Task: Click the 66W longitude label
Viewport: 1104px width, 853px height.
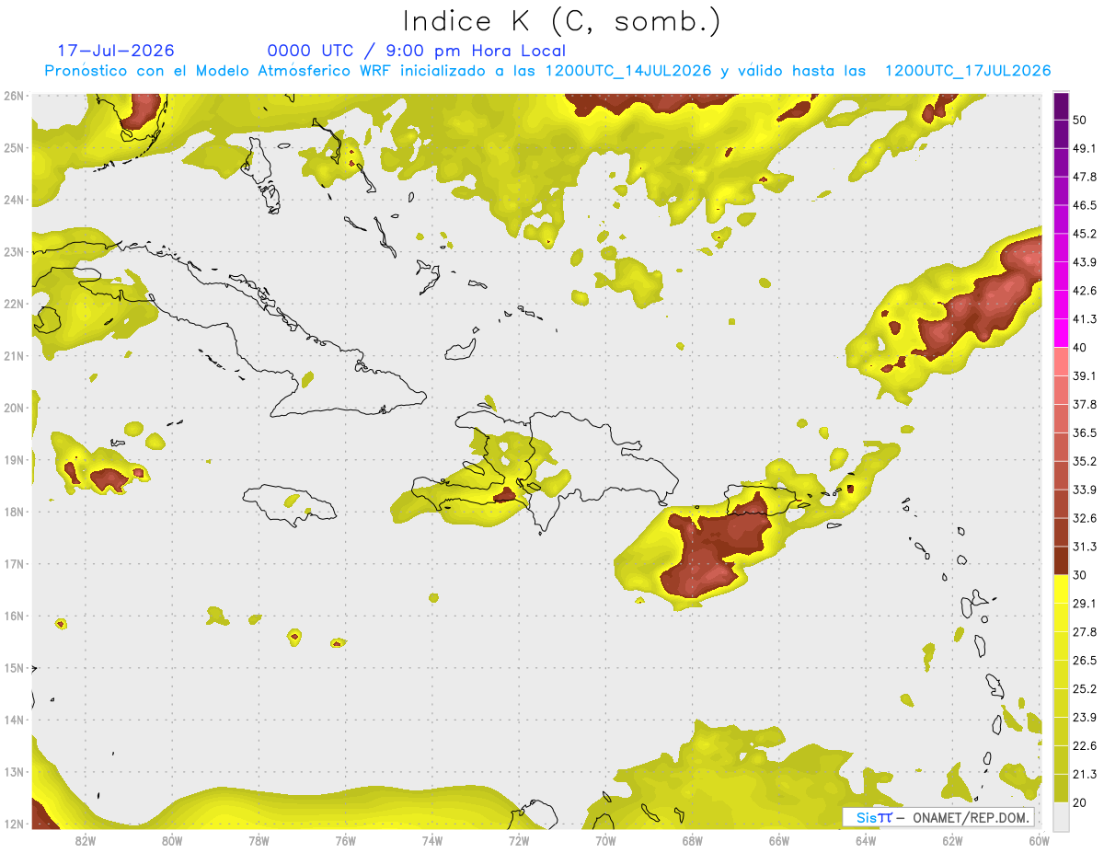Action: (x=779, y=840)
